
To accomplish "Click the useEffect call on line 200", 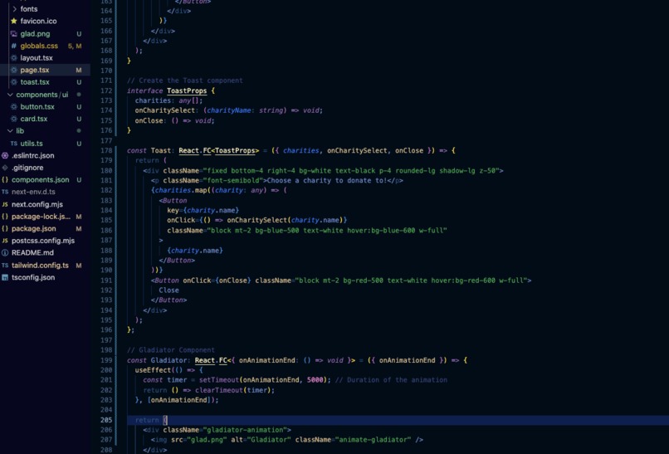I will 153,370.
